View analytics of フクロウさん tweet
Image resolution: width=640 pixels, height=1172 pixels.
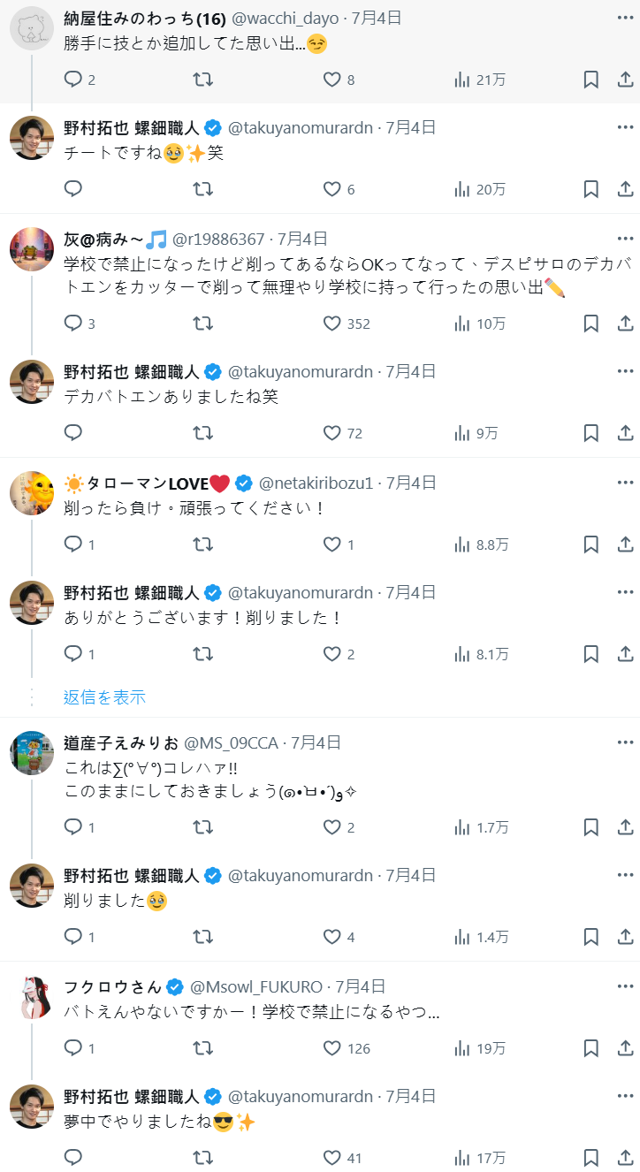(x=461, y=1048)
